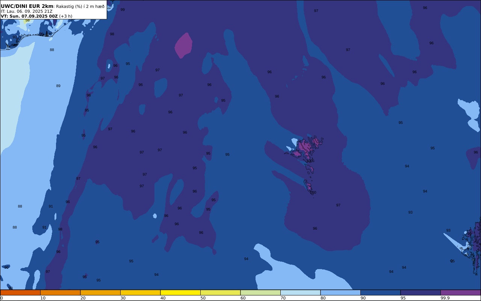
Task: Pick the amber 20–30 legend color segment
Action: (x=100, y=292)
